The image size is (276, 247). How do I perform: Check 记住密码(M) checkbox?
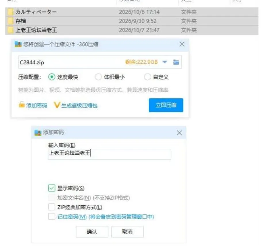51,217
